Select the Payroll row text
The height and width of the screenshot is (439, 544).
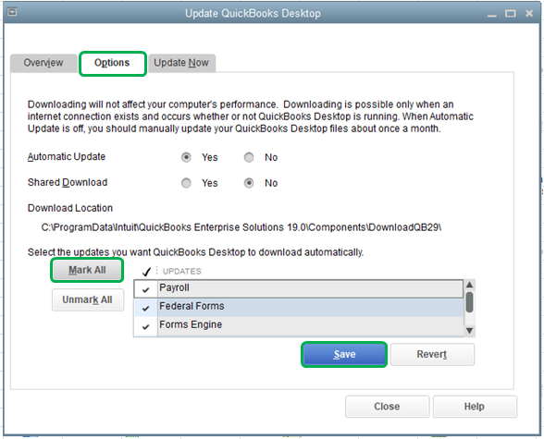(x=174, y=287)
